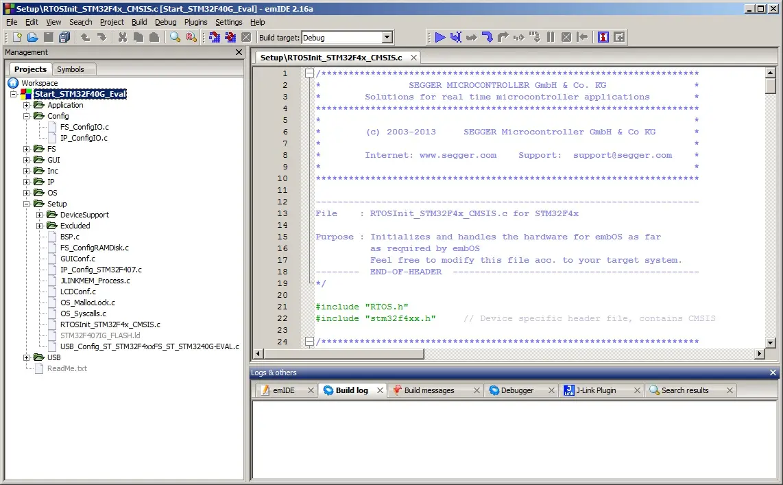Click the Step into debugger icon

pos(487,37)
